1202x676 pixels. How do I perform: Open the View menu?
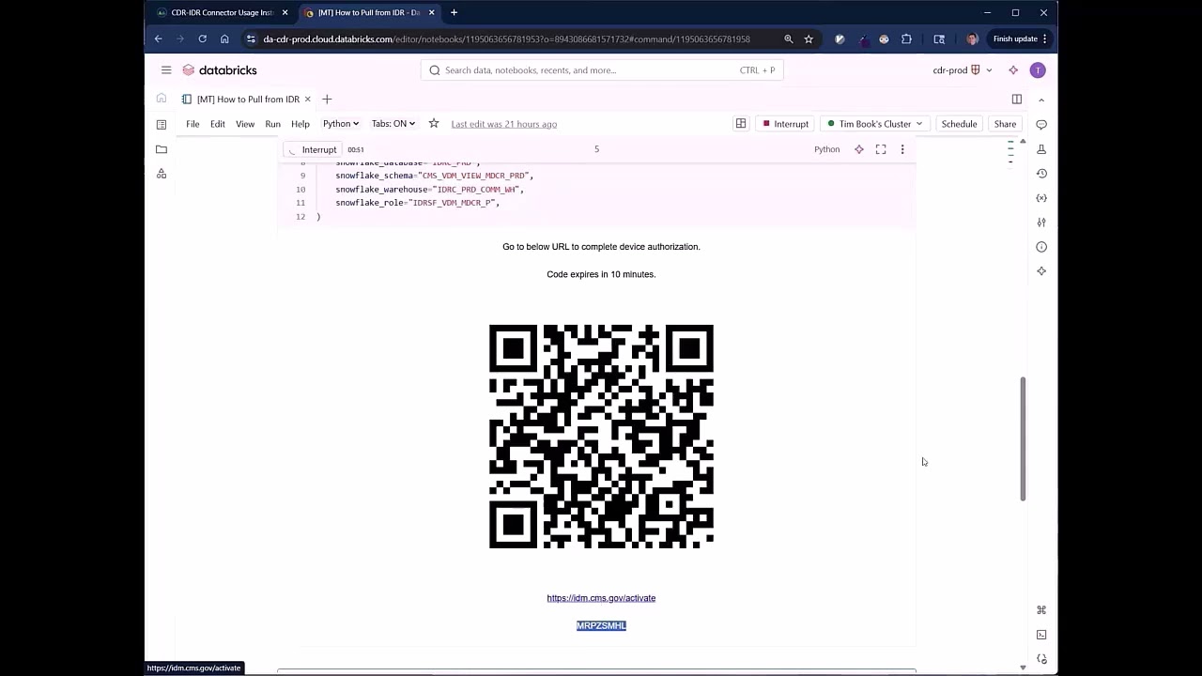pyautogui.click(x=245, y=124)
